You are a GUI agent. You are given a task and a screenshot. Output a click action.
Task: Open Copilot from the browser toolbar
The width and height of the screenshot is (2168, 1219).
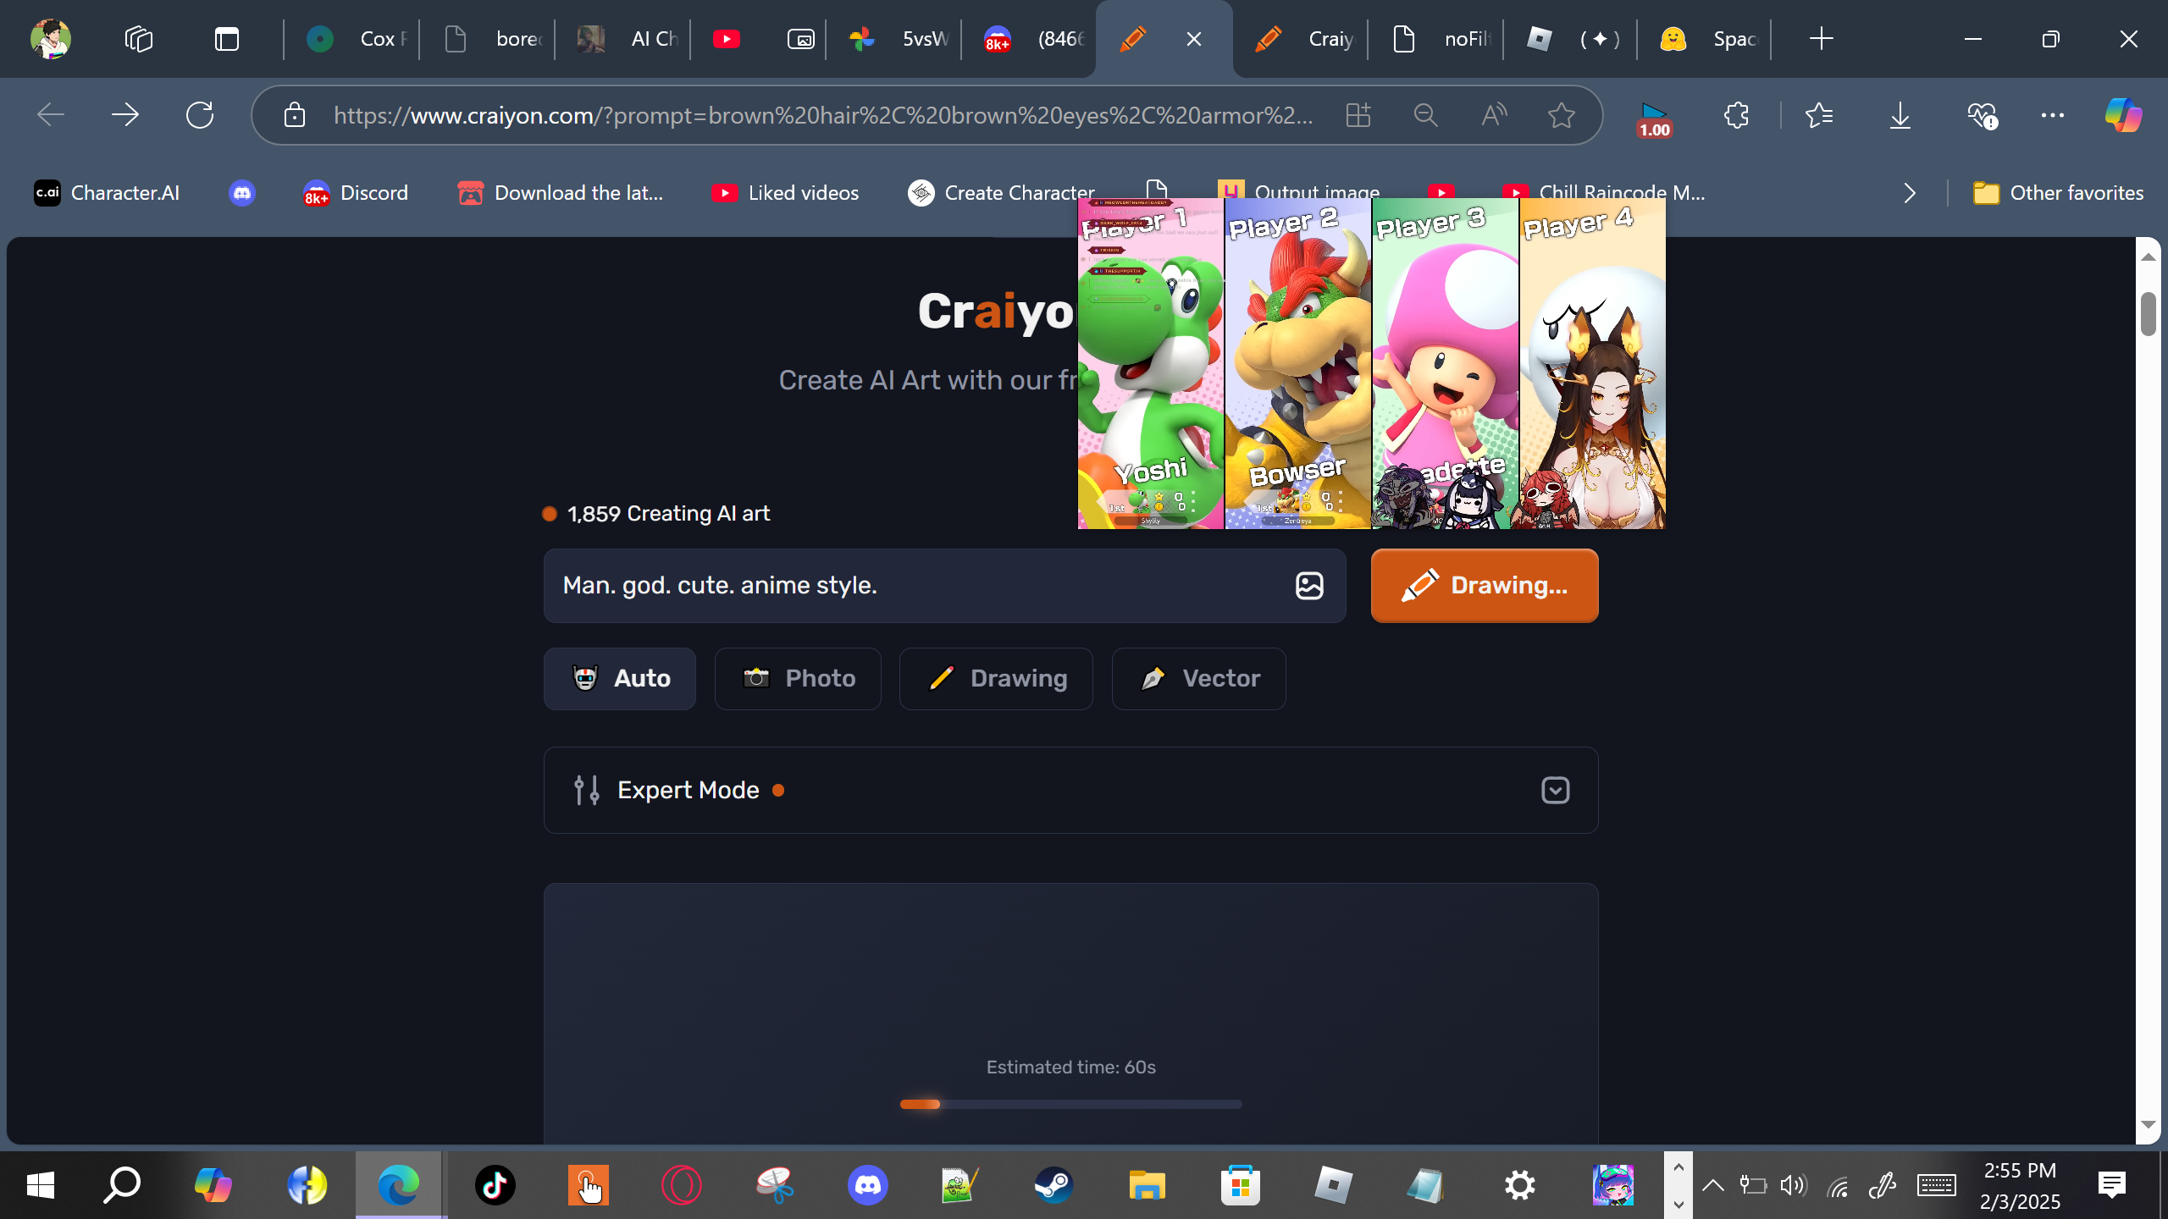[x=2124, y=115]
